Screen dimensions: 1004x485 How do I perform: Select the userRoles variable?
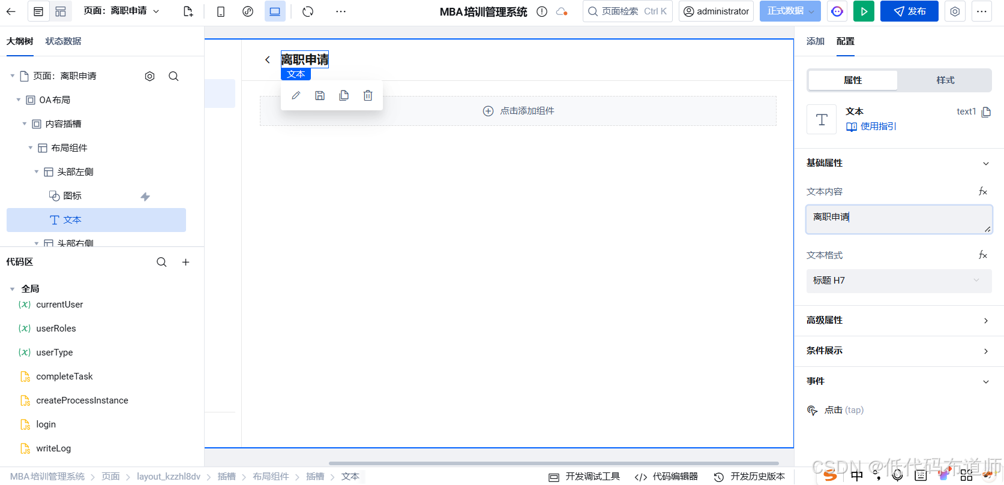click(x=56, y=329)
